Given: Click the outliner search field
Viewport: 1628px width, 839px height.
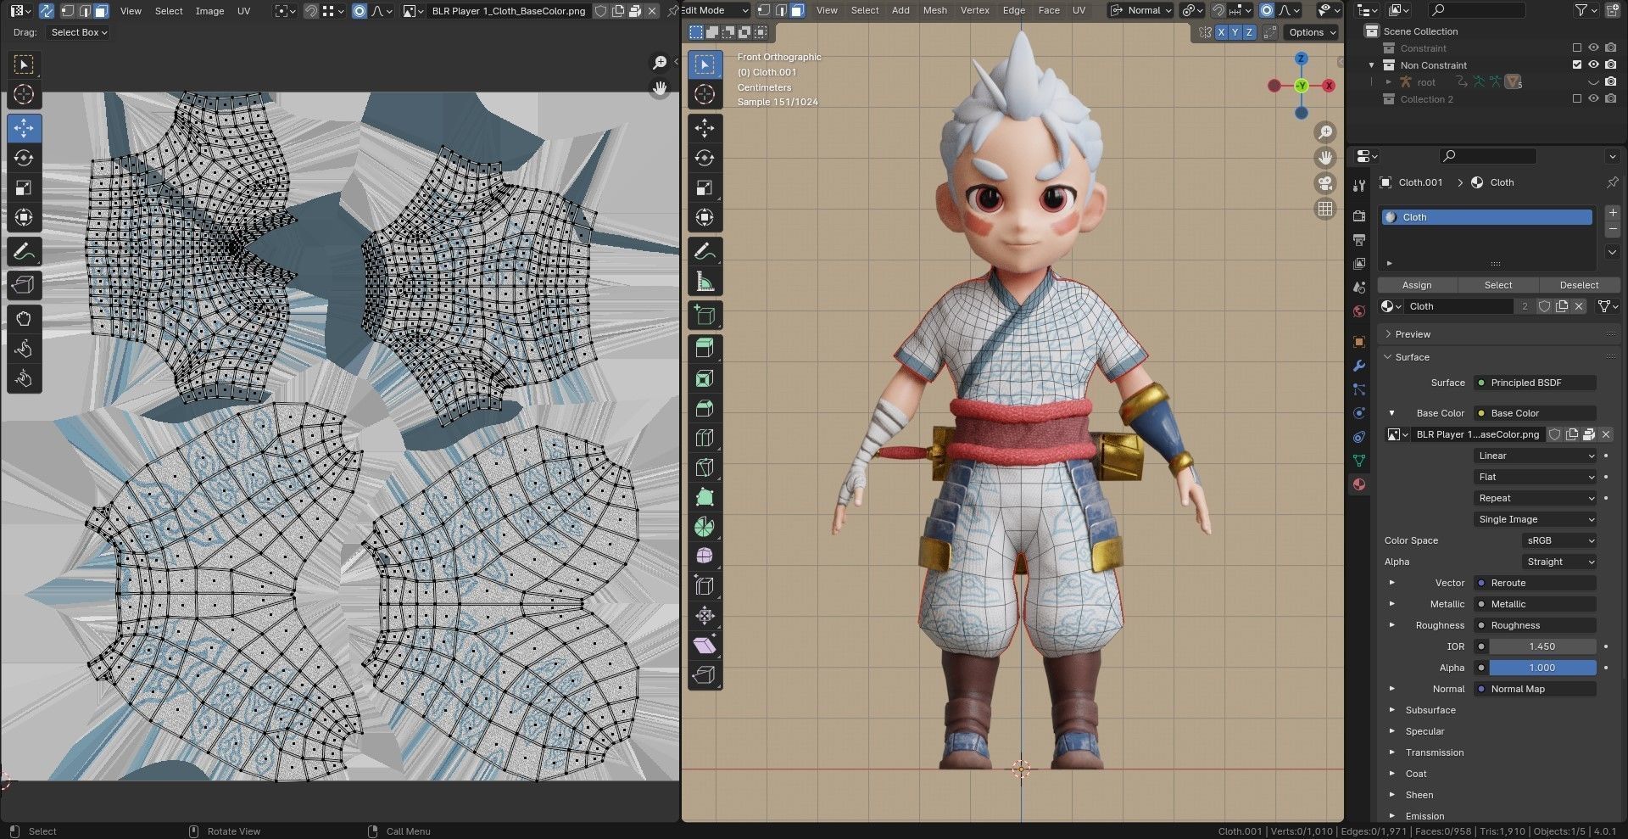Looking at the screenshot, I should 1475,10.
